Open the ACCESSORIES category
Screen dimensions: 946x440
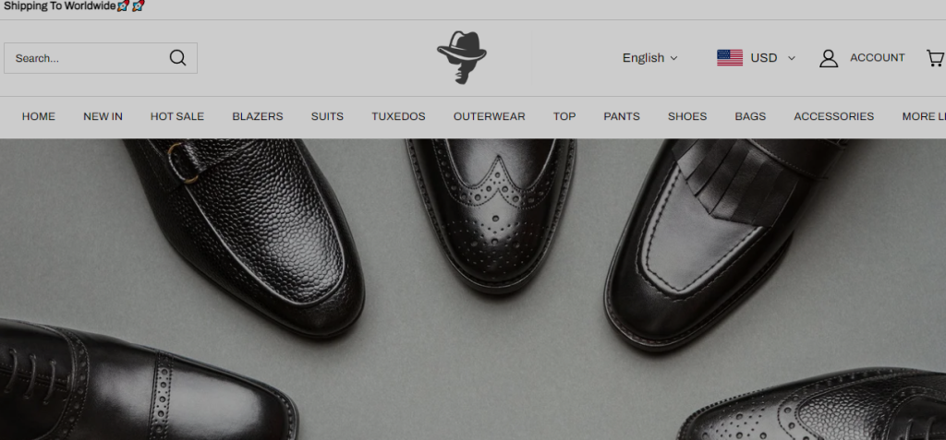tap(833, 116)
